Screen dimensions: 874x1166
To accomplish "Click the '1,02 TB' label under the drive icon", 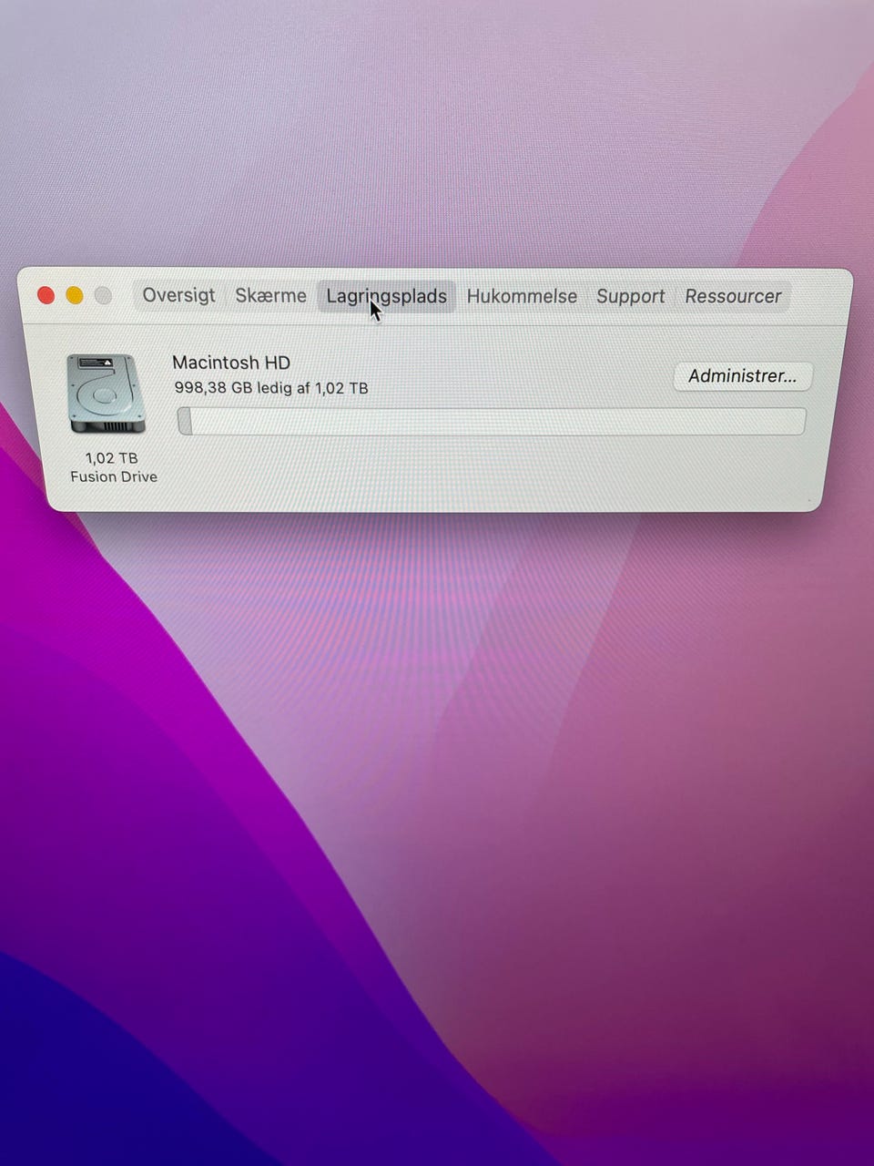I will pos(112,458).
